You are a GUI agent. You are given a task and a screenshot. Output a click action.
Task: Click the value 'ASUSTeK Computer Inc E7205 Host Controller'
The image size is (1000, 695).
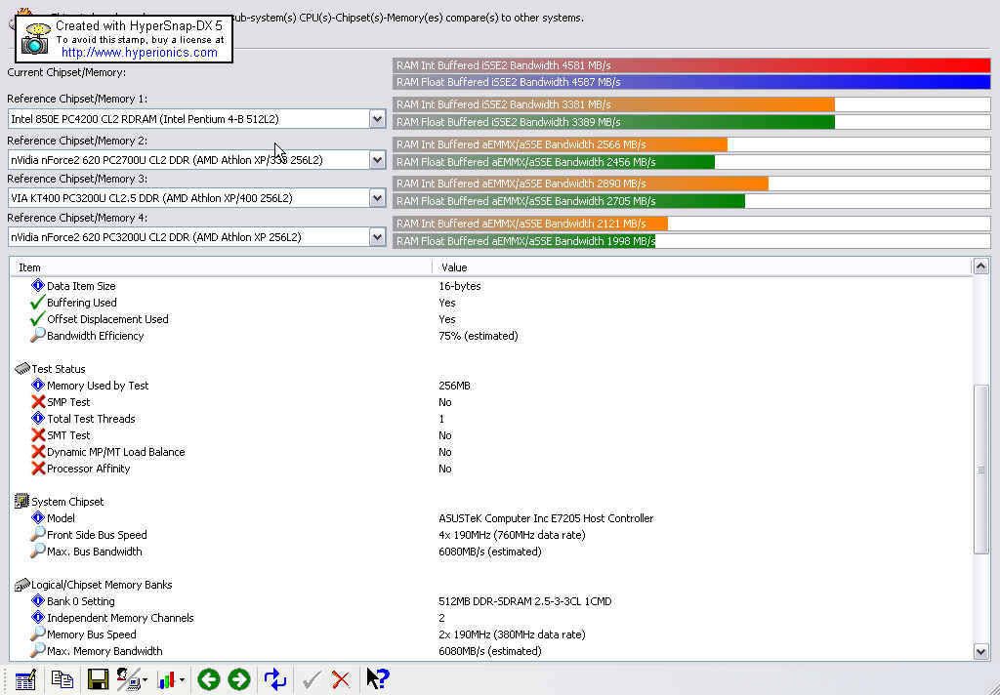[546, 518]
